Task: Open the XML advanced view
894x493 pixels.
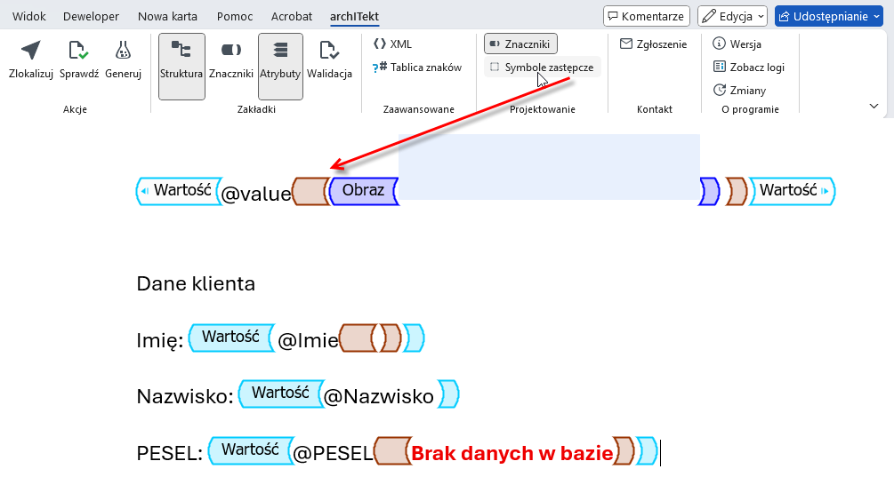Action: 393,44
